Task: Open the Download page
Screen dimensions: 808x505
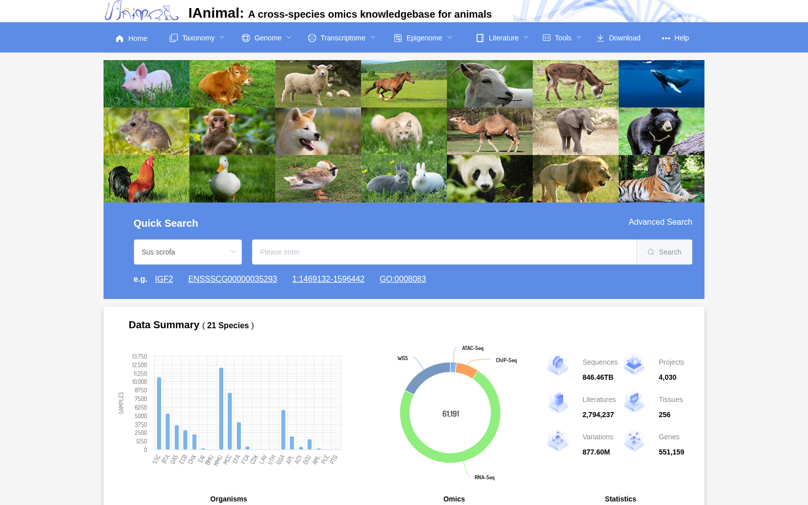Action: [x=618, y=38]
